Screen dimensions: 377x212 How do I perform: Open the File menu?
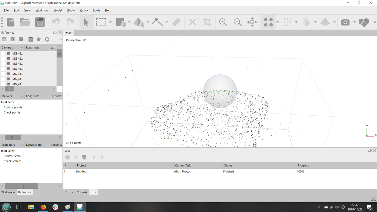[x=6, y=10]
